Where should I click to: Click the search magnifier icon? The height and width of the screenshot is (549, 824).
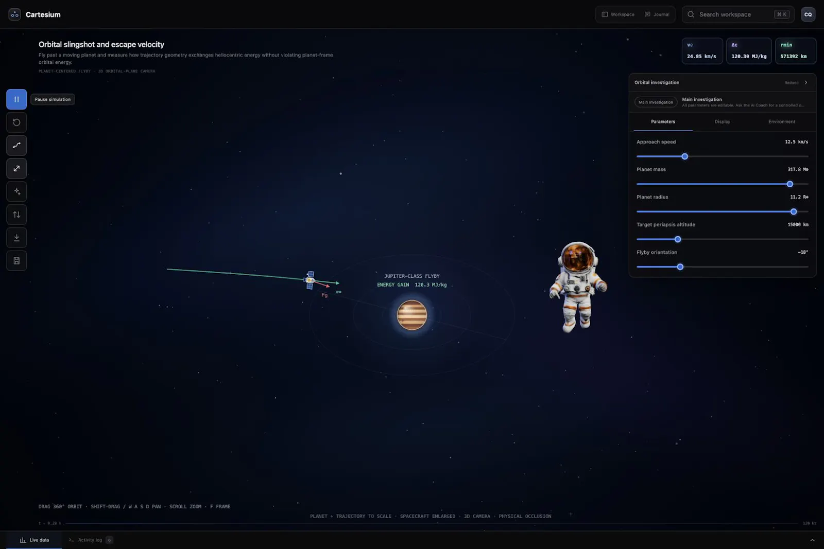coord(691,14)
